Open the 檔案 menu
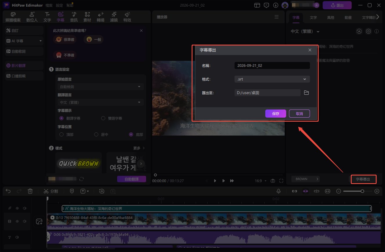Image resolution: width=385 pixels, height=252 pixels. point(49,5)
